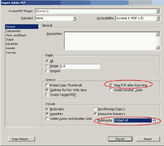Image resolution: width=164 pixels, height=146 pixels.
Task: Toggle View PDF after Exporting checkbox
Action: 111,85
